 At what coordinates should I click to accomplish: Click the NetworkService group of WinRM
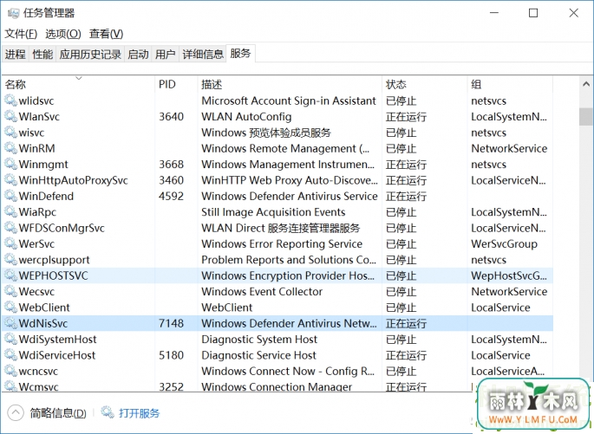pos(509,148)
